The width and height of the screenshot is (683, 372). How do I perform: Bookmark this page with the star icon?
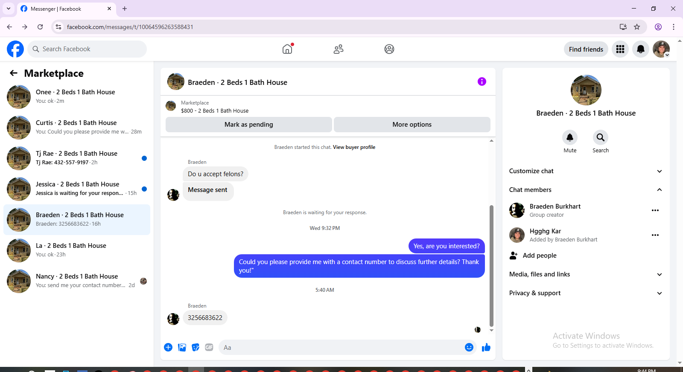(x=637, y=27)
